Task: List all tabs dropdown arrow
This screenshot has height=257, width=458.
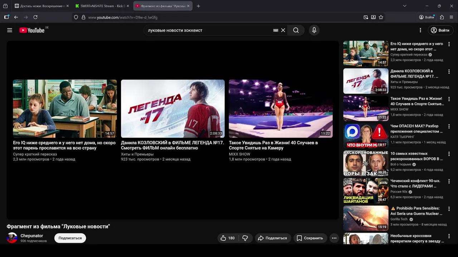Action: 405,6
